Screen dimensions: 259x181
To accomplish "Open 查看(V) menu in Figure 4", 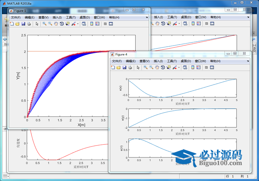I will pyautogui.click(x=145, y=61).
